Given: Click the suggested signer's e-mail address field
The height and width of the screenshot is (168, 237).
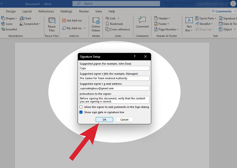Looking at the screenshot, I should click(x=114, y=89).
